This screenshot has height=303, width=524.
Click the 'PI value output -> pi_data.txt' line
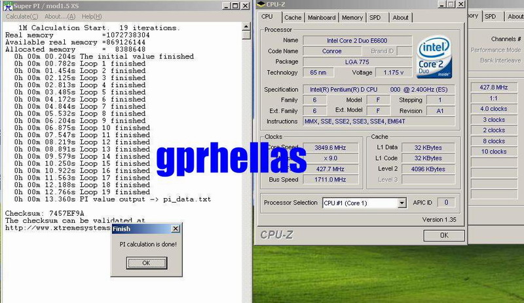pyautogui.click(x=113, y=199)
